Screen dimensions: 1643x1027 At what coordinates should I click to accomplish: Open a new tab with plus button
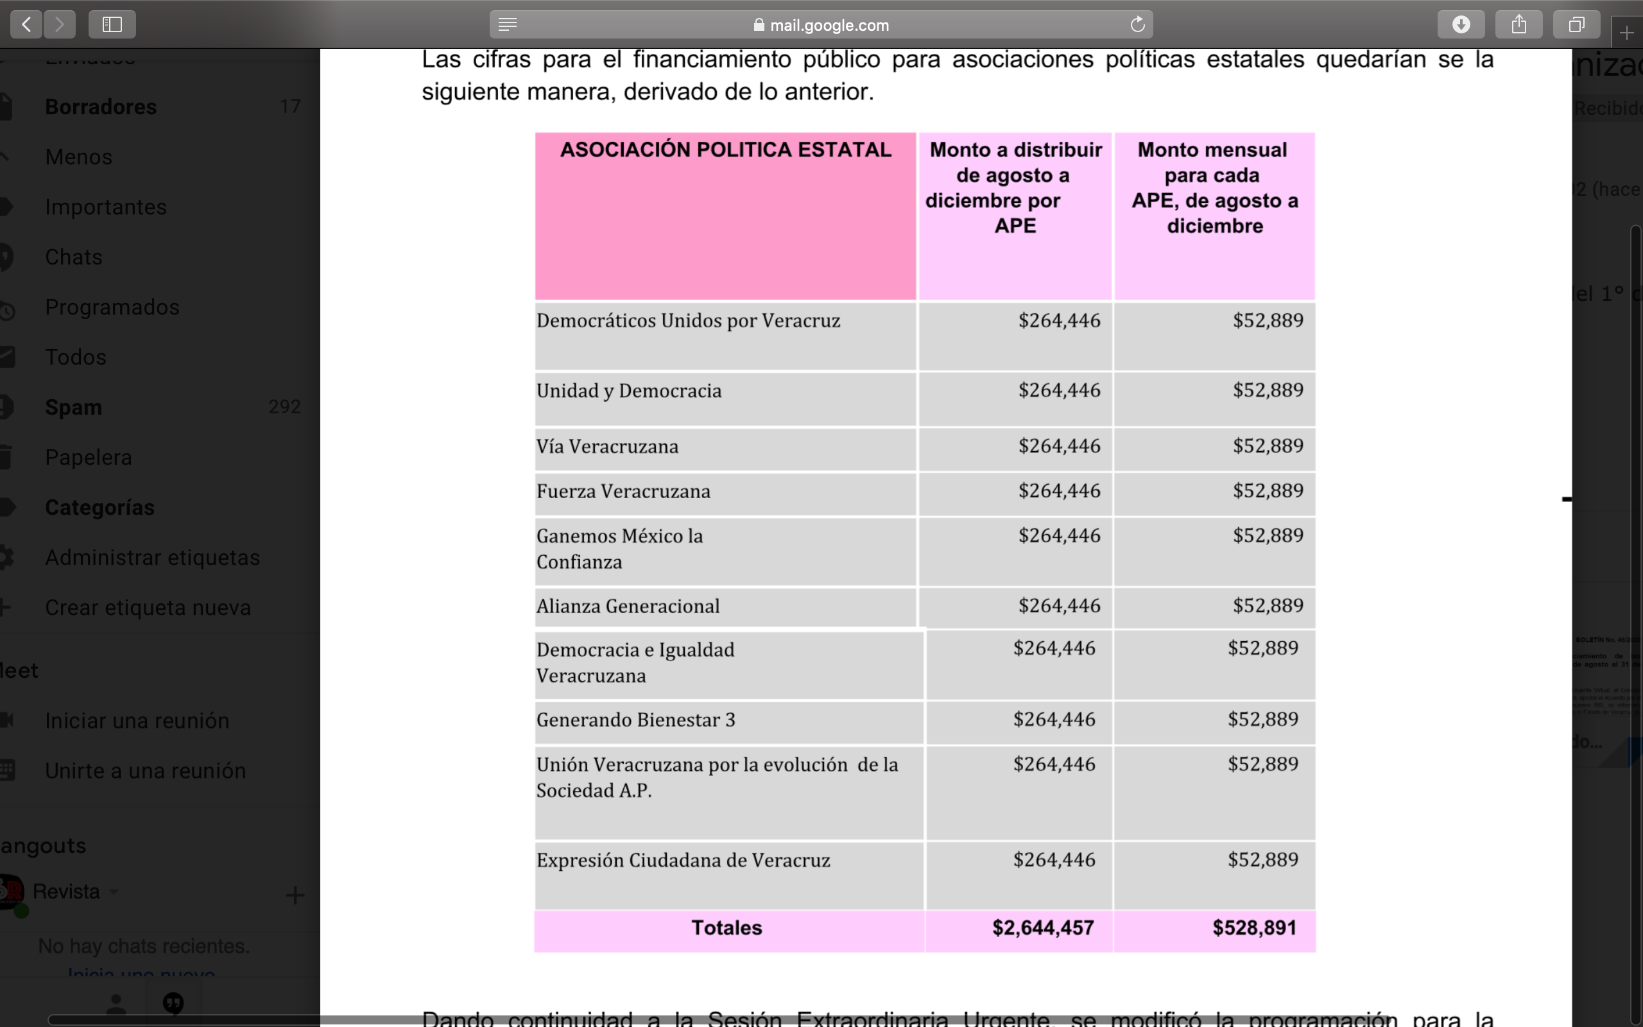click(x=1627, y=33)
